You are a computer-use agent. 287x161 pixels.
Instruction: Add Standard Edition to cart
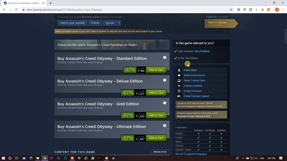tap(156, 70)
